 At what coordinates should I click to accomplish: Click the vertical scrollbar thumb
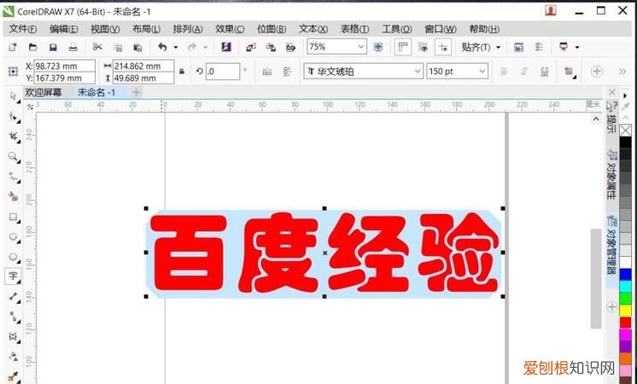point(595,278)
